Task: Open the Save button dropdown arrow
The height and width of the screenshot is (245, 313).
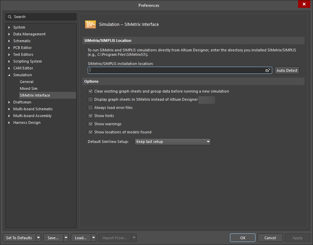Action: click(65, 238)
